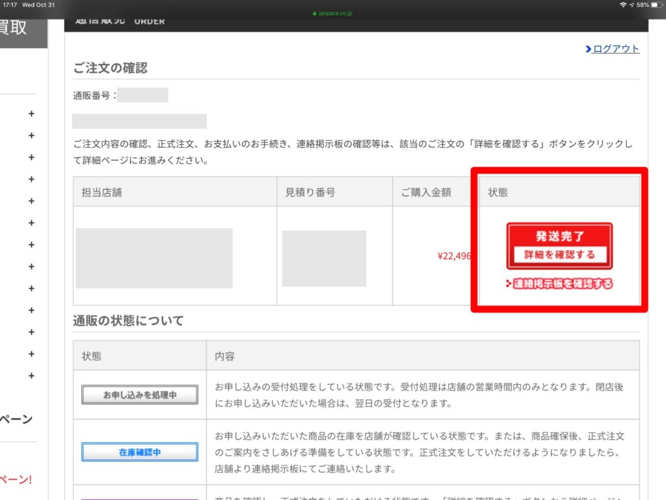Expand the bottommost plus item in sidebar

(x=31, y=376)
